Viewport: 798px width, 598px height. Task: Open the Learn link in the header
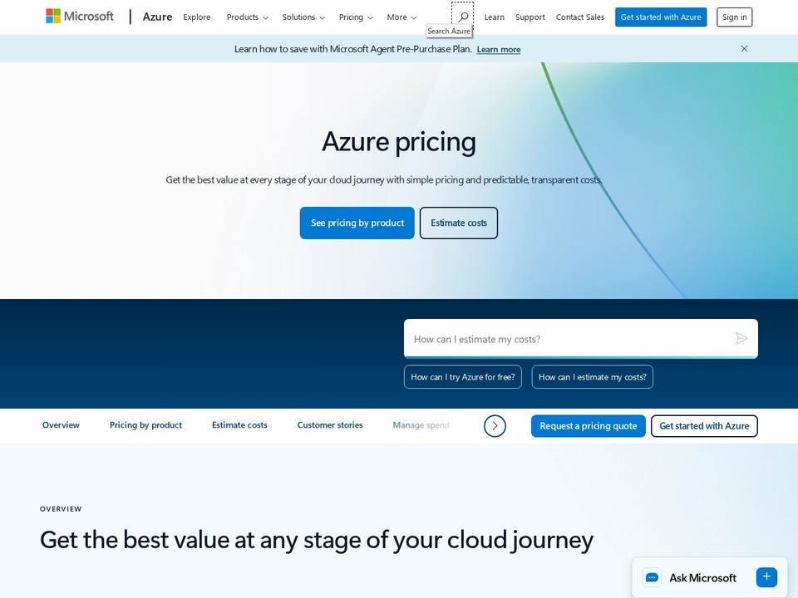[494, 17]
